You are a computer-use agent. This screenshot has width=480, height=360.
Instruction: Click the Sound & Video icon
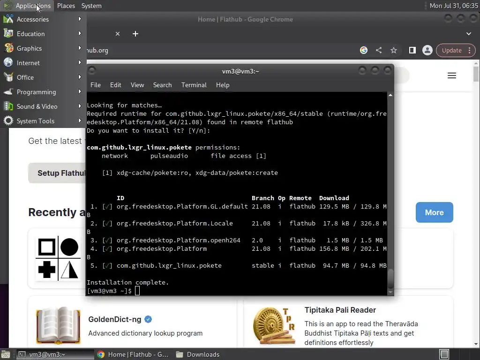coord(8,106)
